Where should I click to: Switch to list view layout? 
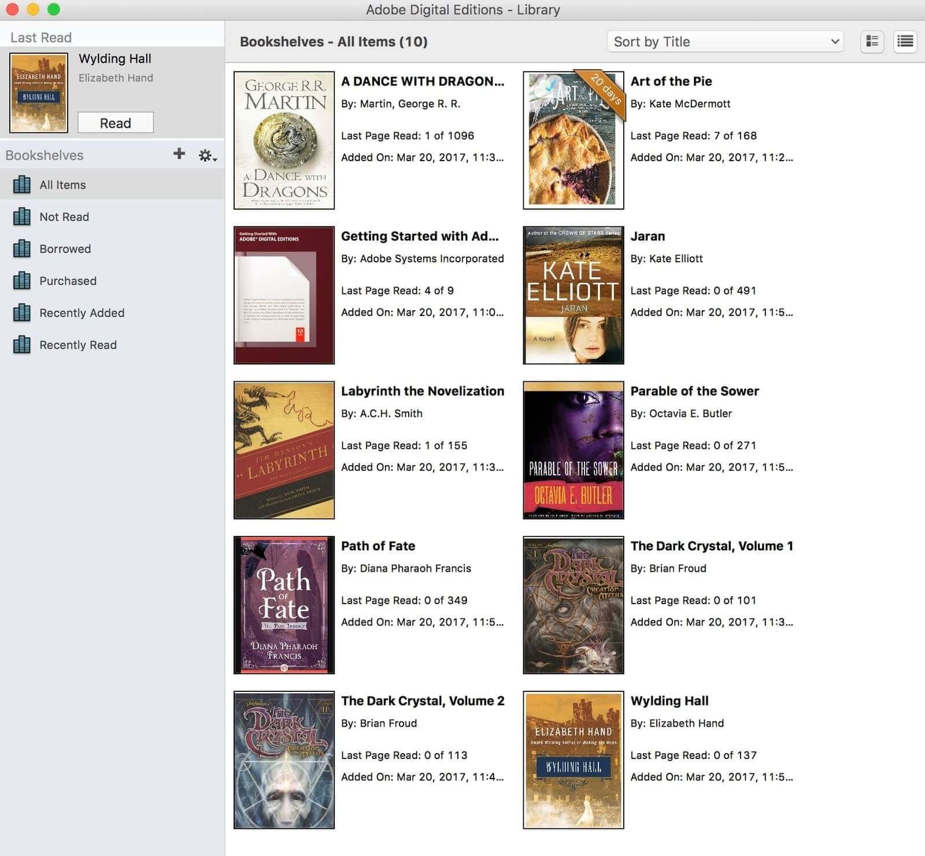click(x=905, y=42)
